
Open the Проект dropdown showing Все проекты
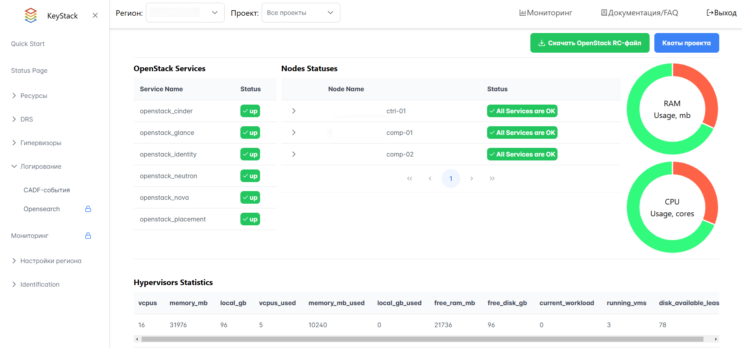point(301,13)
